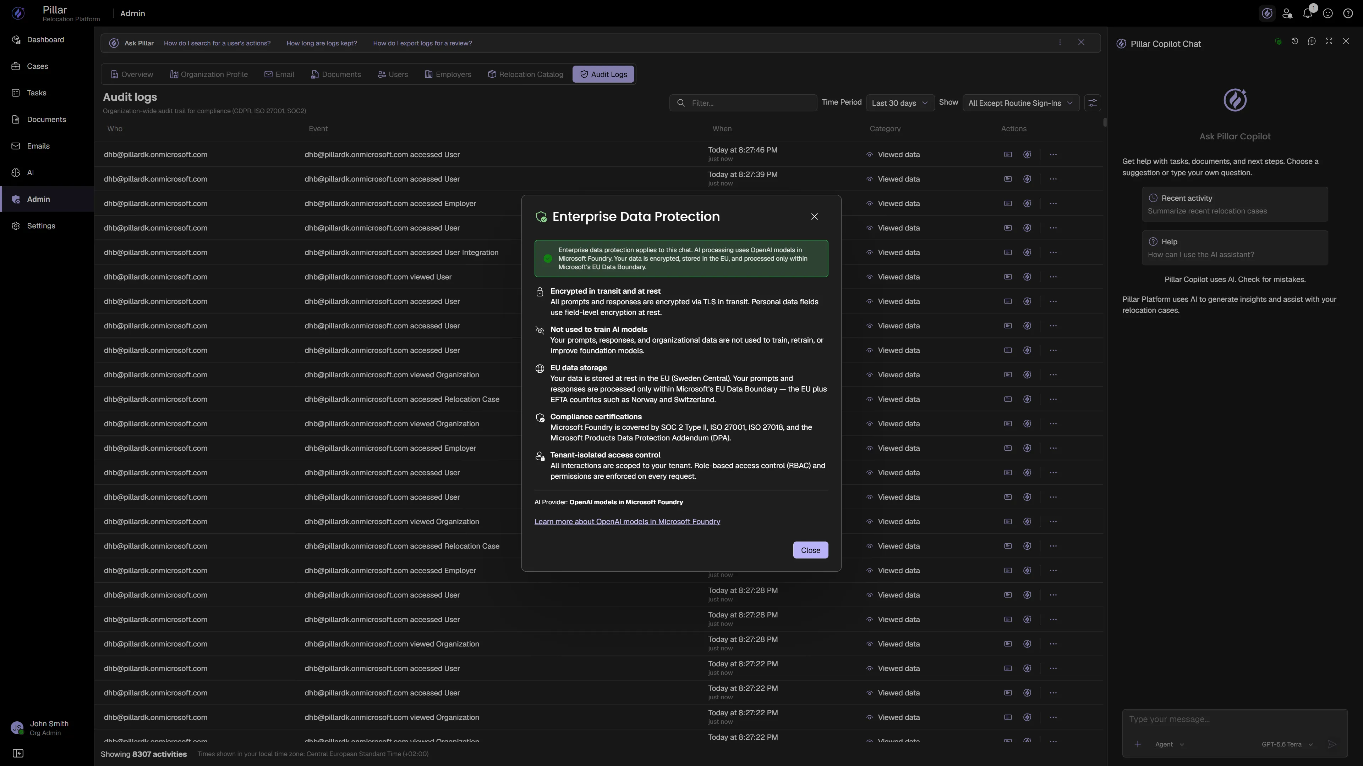Click the audit log table scrollbar
The image size is (1363, 766).
click(1105, 123)
